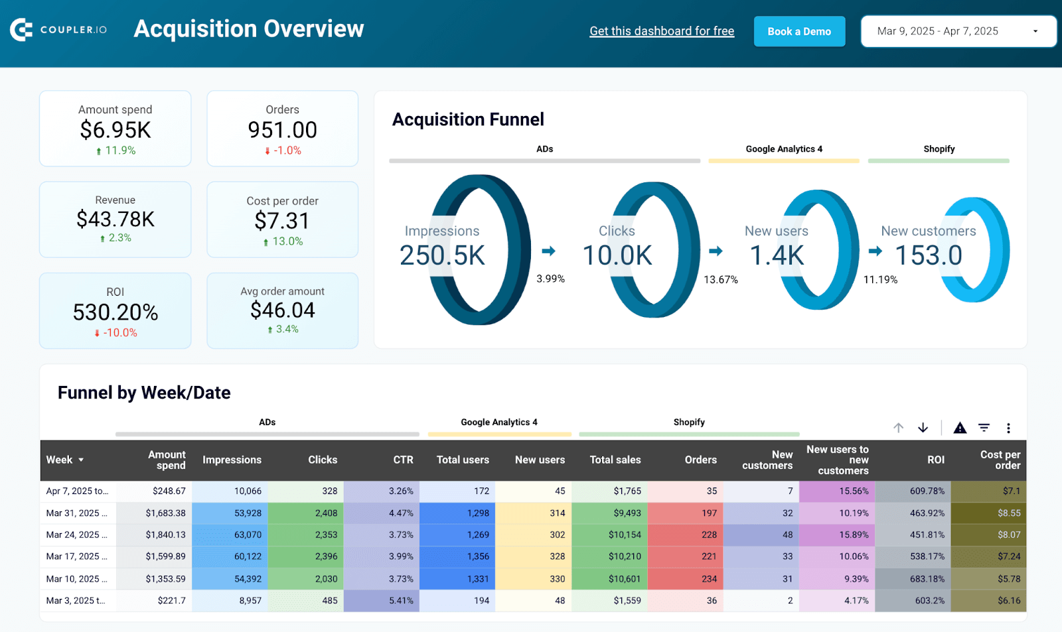Click the data issues warning triangle icon
Image resolution: width=1062 pixels, height=632 pixels.
(x=960, y=428)
